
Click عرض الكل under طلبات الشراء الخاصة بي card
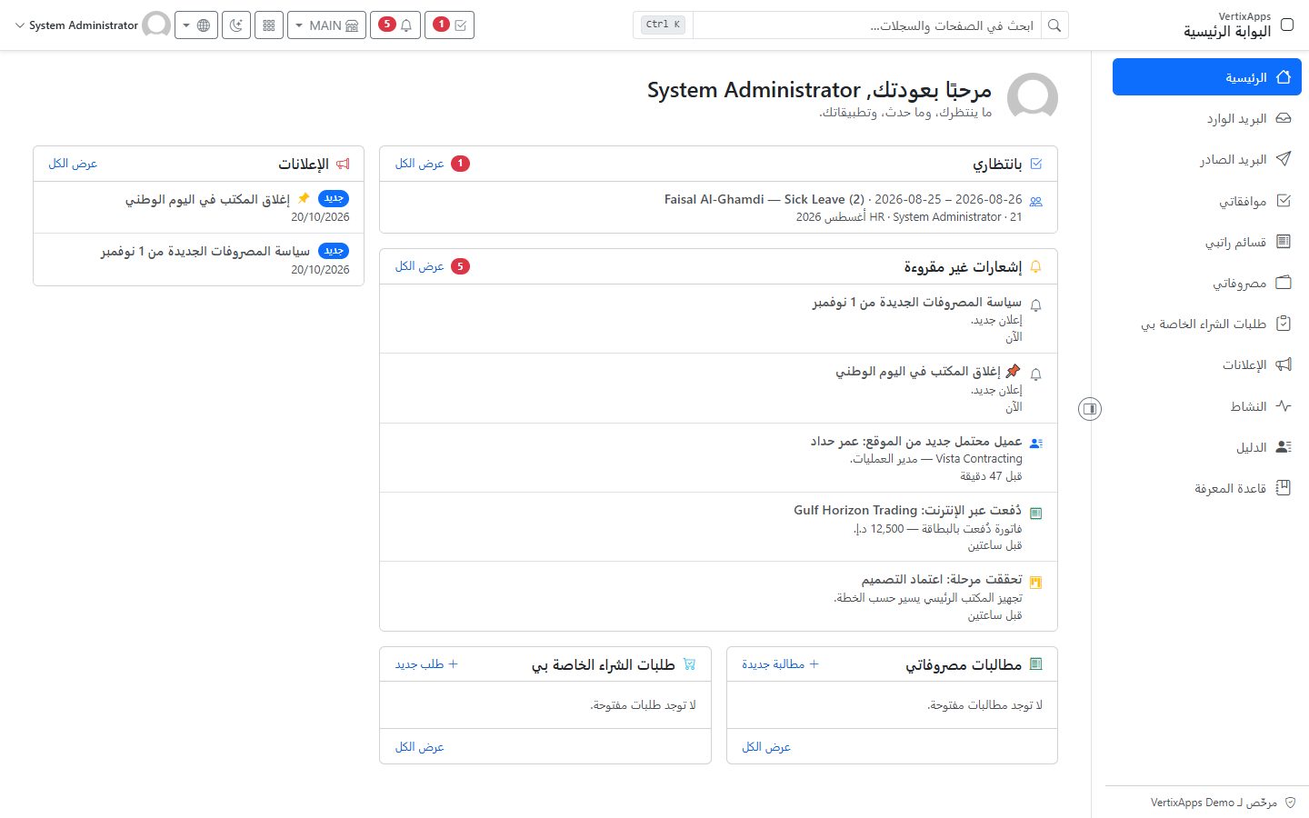[419, 747]
